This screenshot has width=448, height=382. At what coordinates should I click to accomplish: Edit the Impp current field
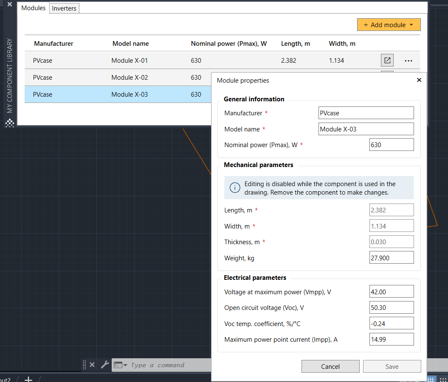point(392,339)
